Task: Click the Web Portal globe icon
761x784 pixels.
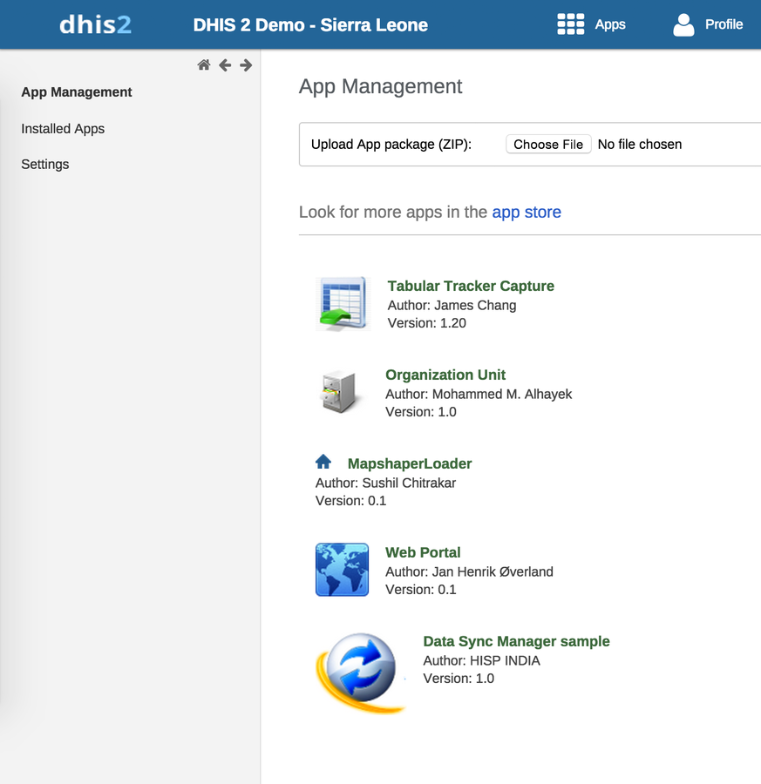Action: (343, 570)
